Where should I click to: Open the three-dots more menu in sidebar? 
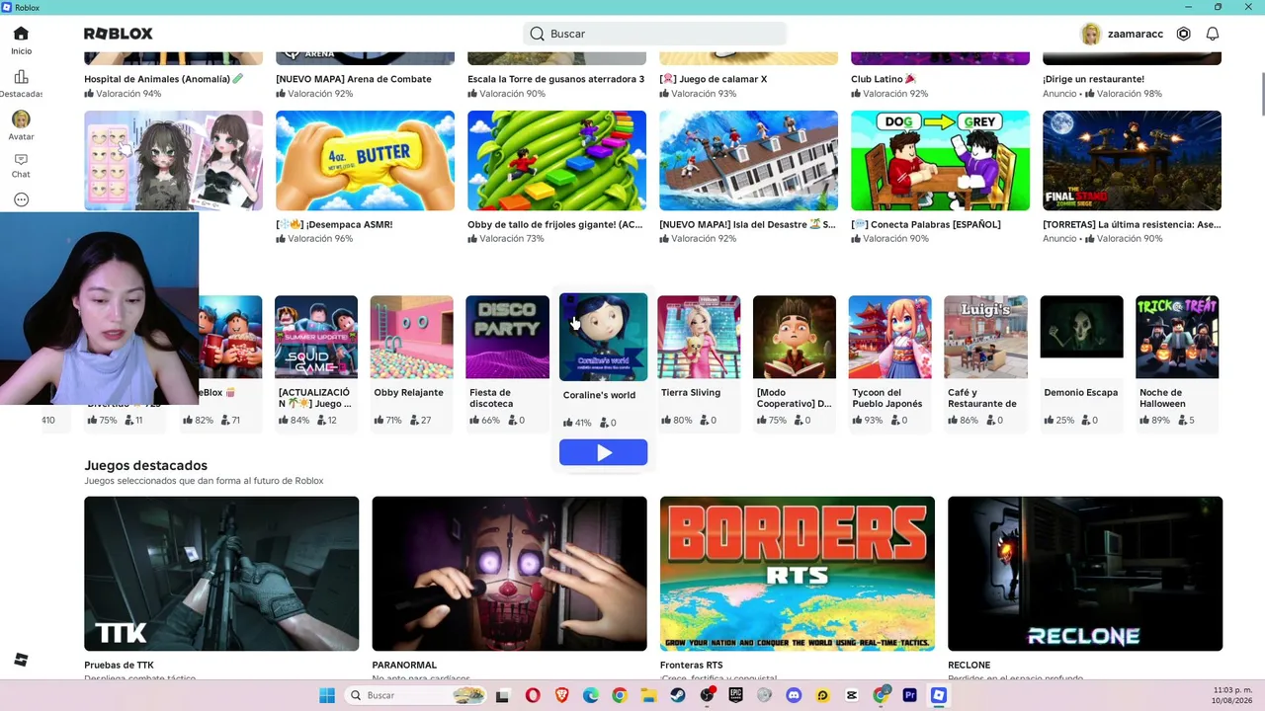coord(21,199)
